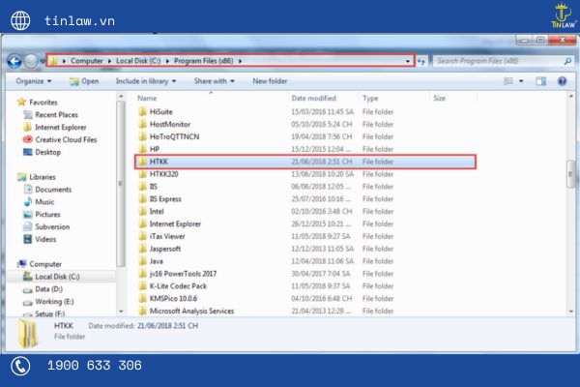Image resolution: width=580 pixels, height=387 pixels.
Task: Click the Java folder icon
Action: pos(142,261)
